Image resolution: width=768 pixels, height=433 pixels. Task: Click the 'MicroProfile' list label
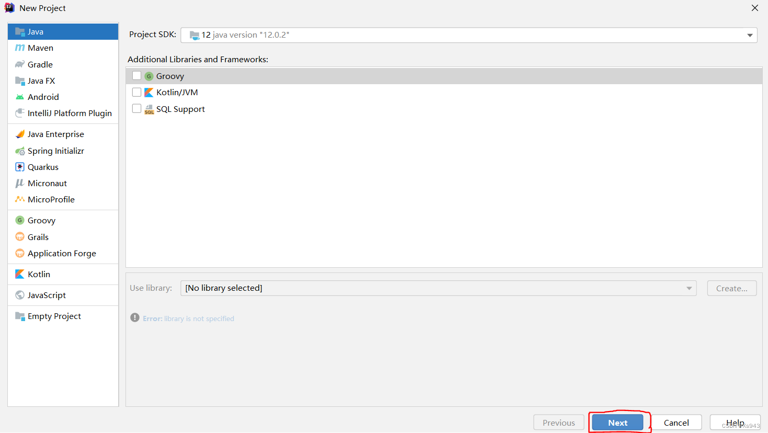[51, 199]
